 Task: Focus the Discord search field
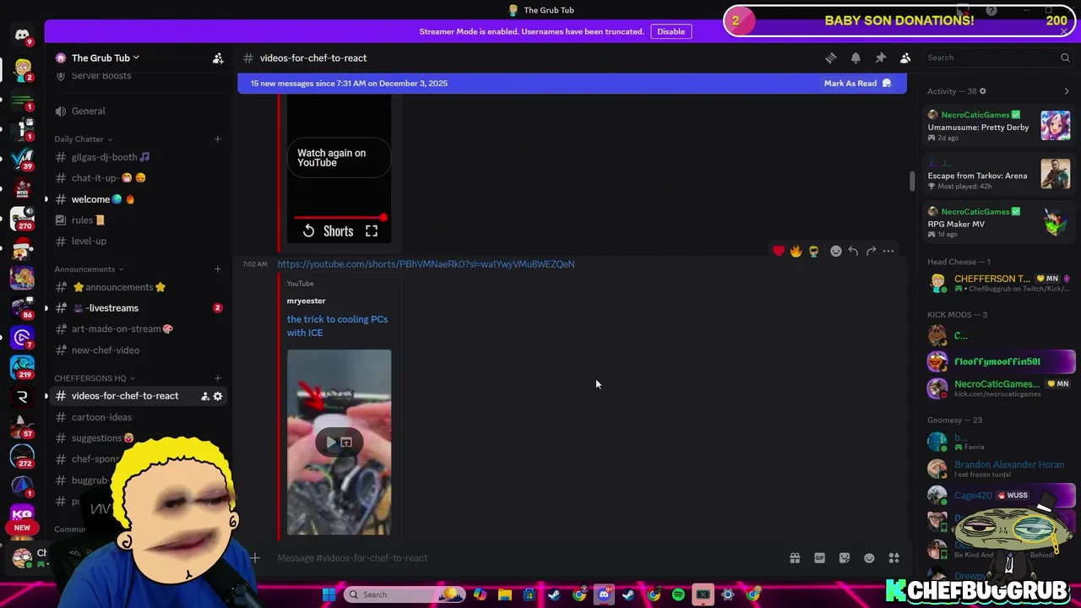pos(997,57)
